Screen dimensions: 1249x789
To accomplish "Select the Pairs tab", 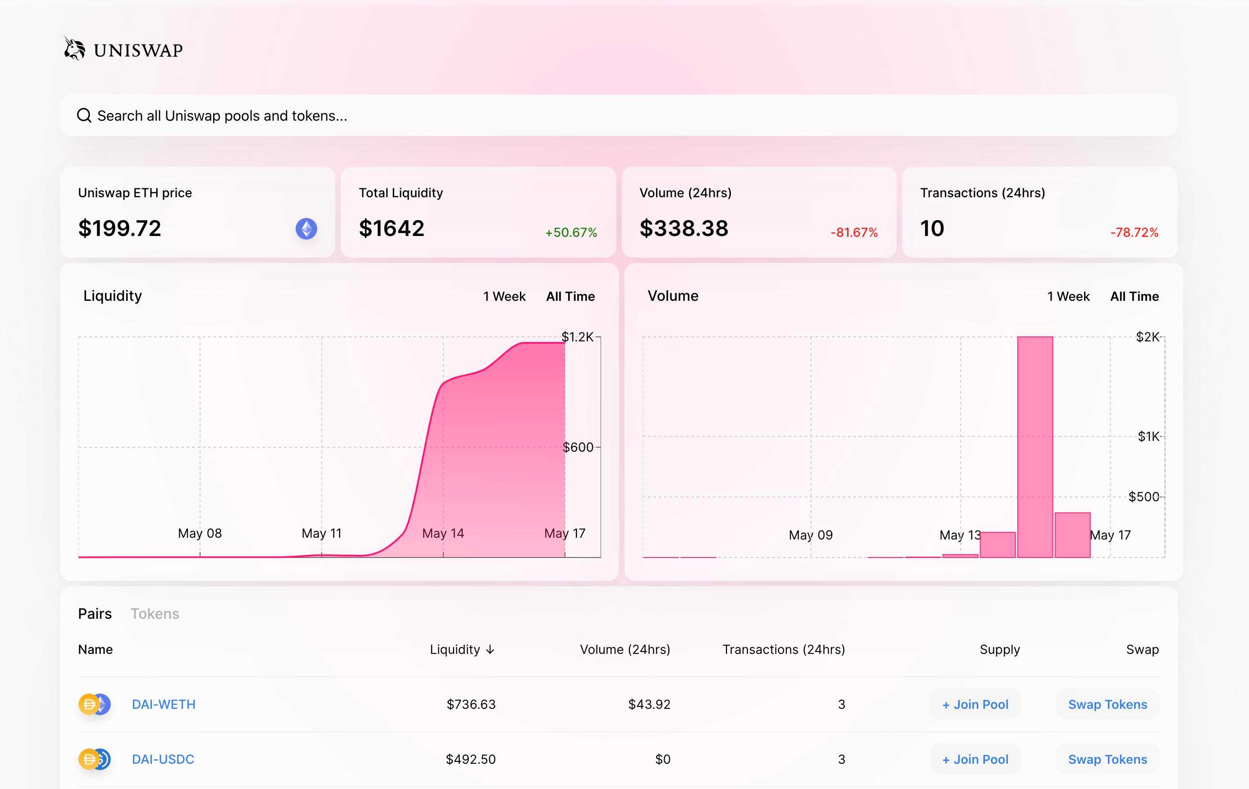I will [x=95, y=614].
